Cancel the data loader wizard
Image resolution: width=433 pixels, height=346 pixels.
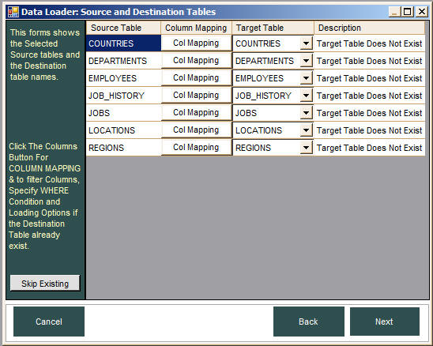pos(49,322)
